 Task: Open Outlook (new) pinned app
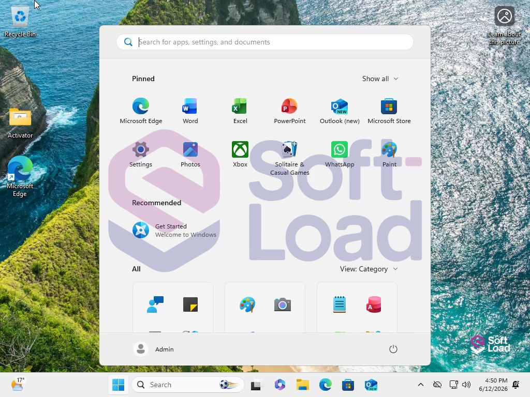340,111
